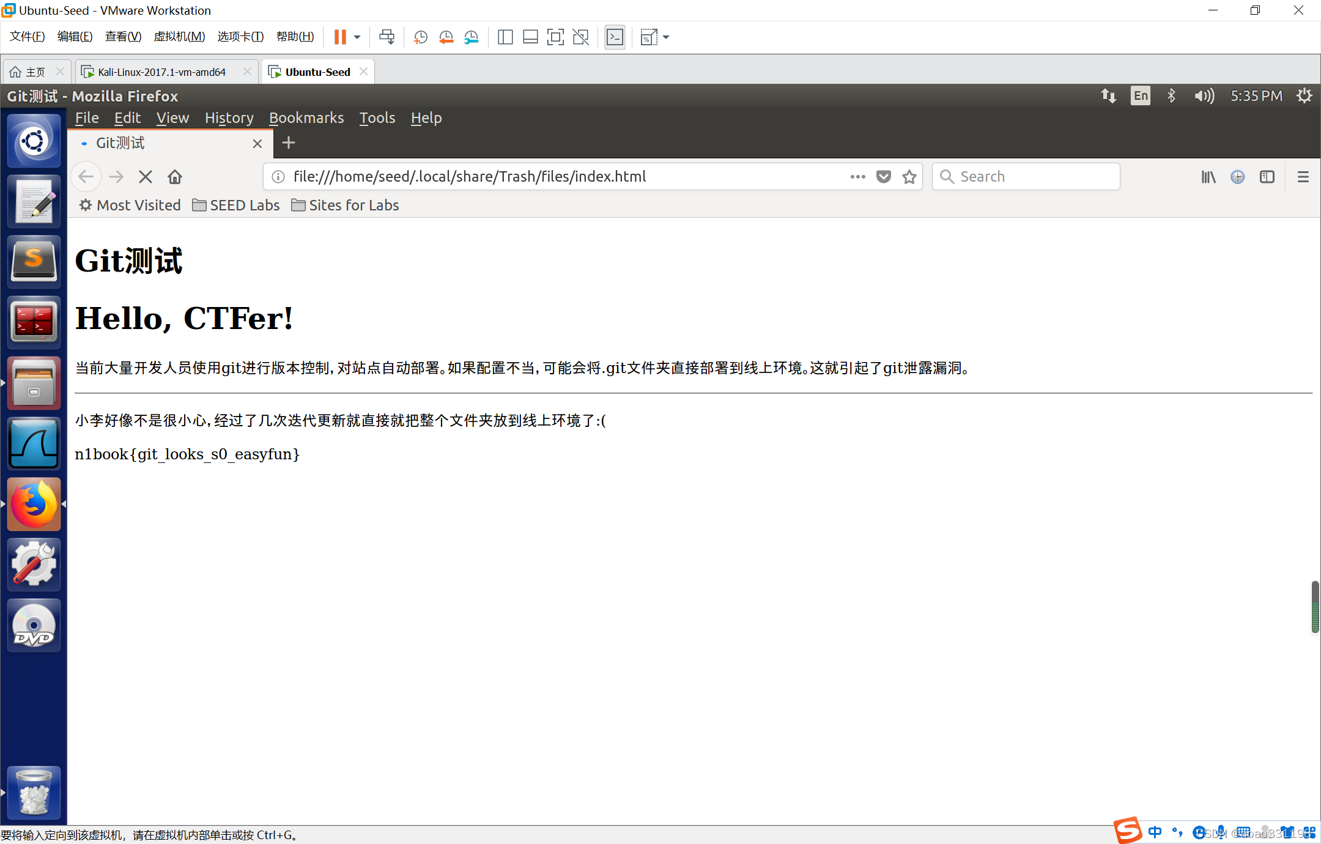Save page to Pocket
Image resolution: width=1321 pixels, height=844 pixels.
(883, 177)
